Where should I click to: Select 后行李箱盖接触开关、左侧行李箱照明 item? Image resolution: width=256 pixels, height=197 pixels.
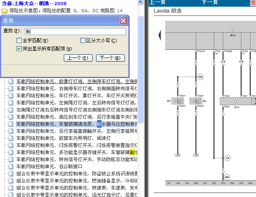76,131
